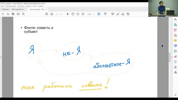Go to next page with down arrow
178x100 pixels.
tap(52, 14)
